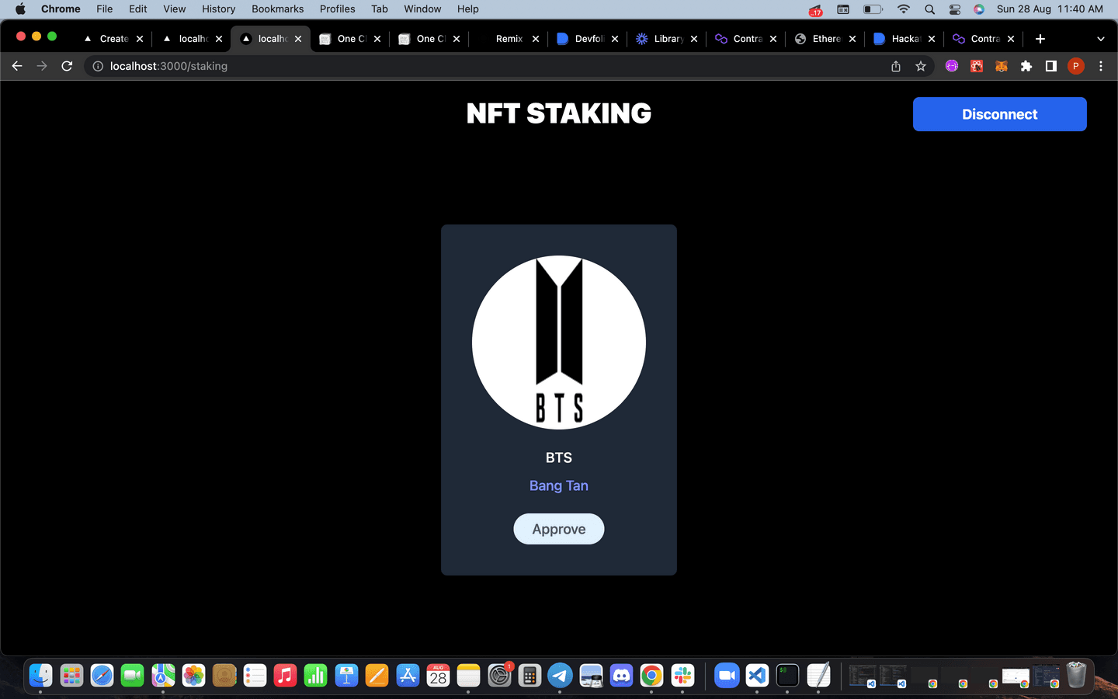Share this page using the share icon
Image resolution: width=1118 pixels, height=699 pixels.
click(896, 66)
